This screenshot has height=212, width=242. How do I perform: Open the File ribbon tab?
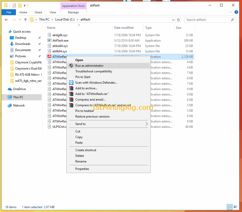9,12
